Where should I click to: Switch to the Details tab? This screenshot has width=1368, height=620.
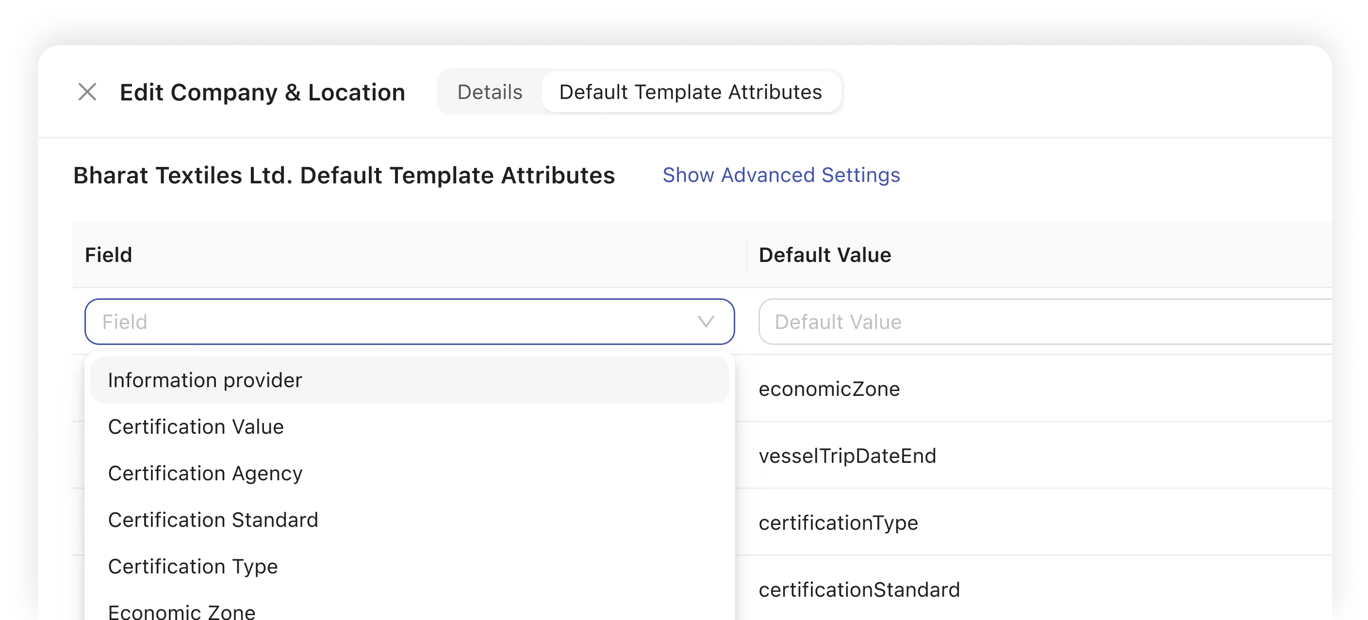[x=490, y=92]
